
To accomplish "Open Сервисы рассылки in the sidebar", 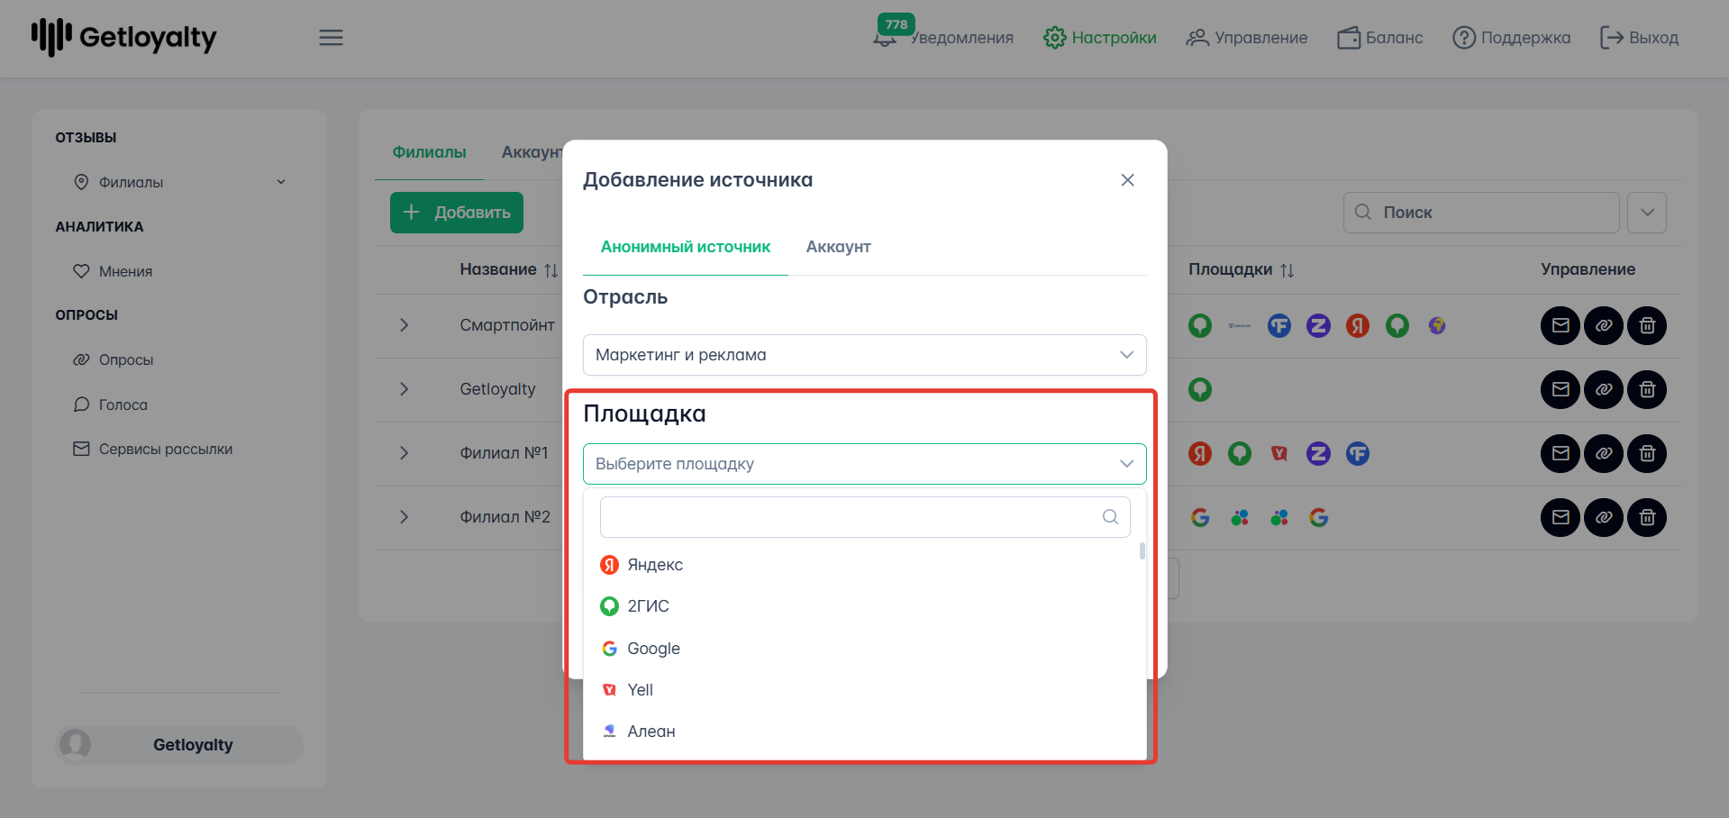I will point(153,449).
